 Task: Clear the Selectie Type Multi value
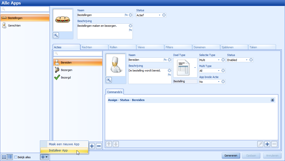coord(223,60)
